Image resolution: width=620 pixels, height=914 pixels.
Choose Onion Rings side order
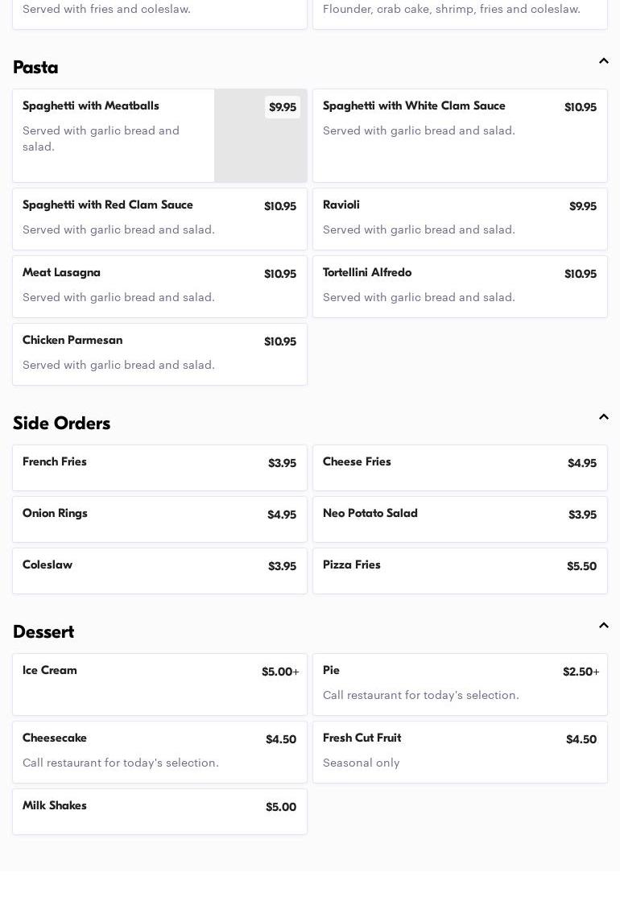(x=159, y=519)
